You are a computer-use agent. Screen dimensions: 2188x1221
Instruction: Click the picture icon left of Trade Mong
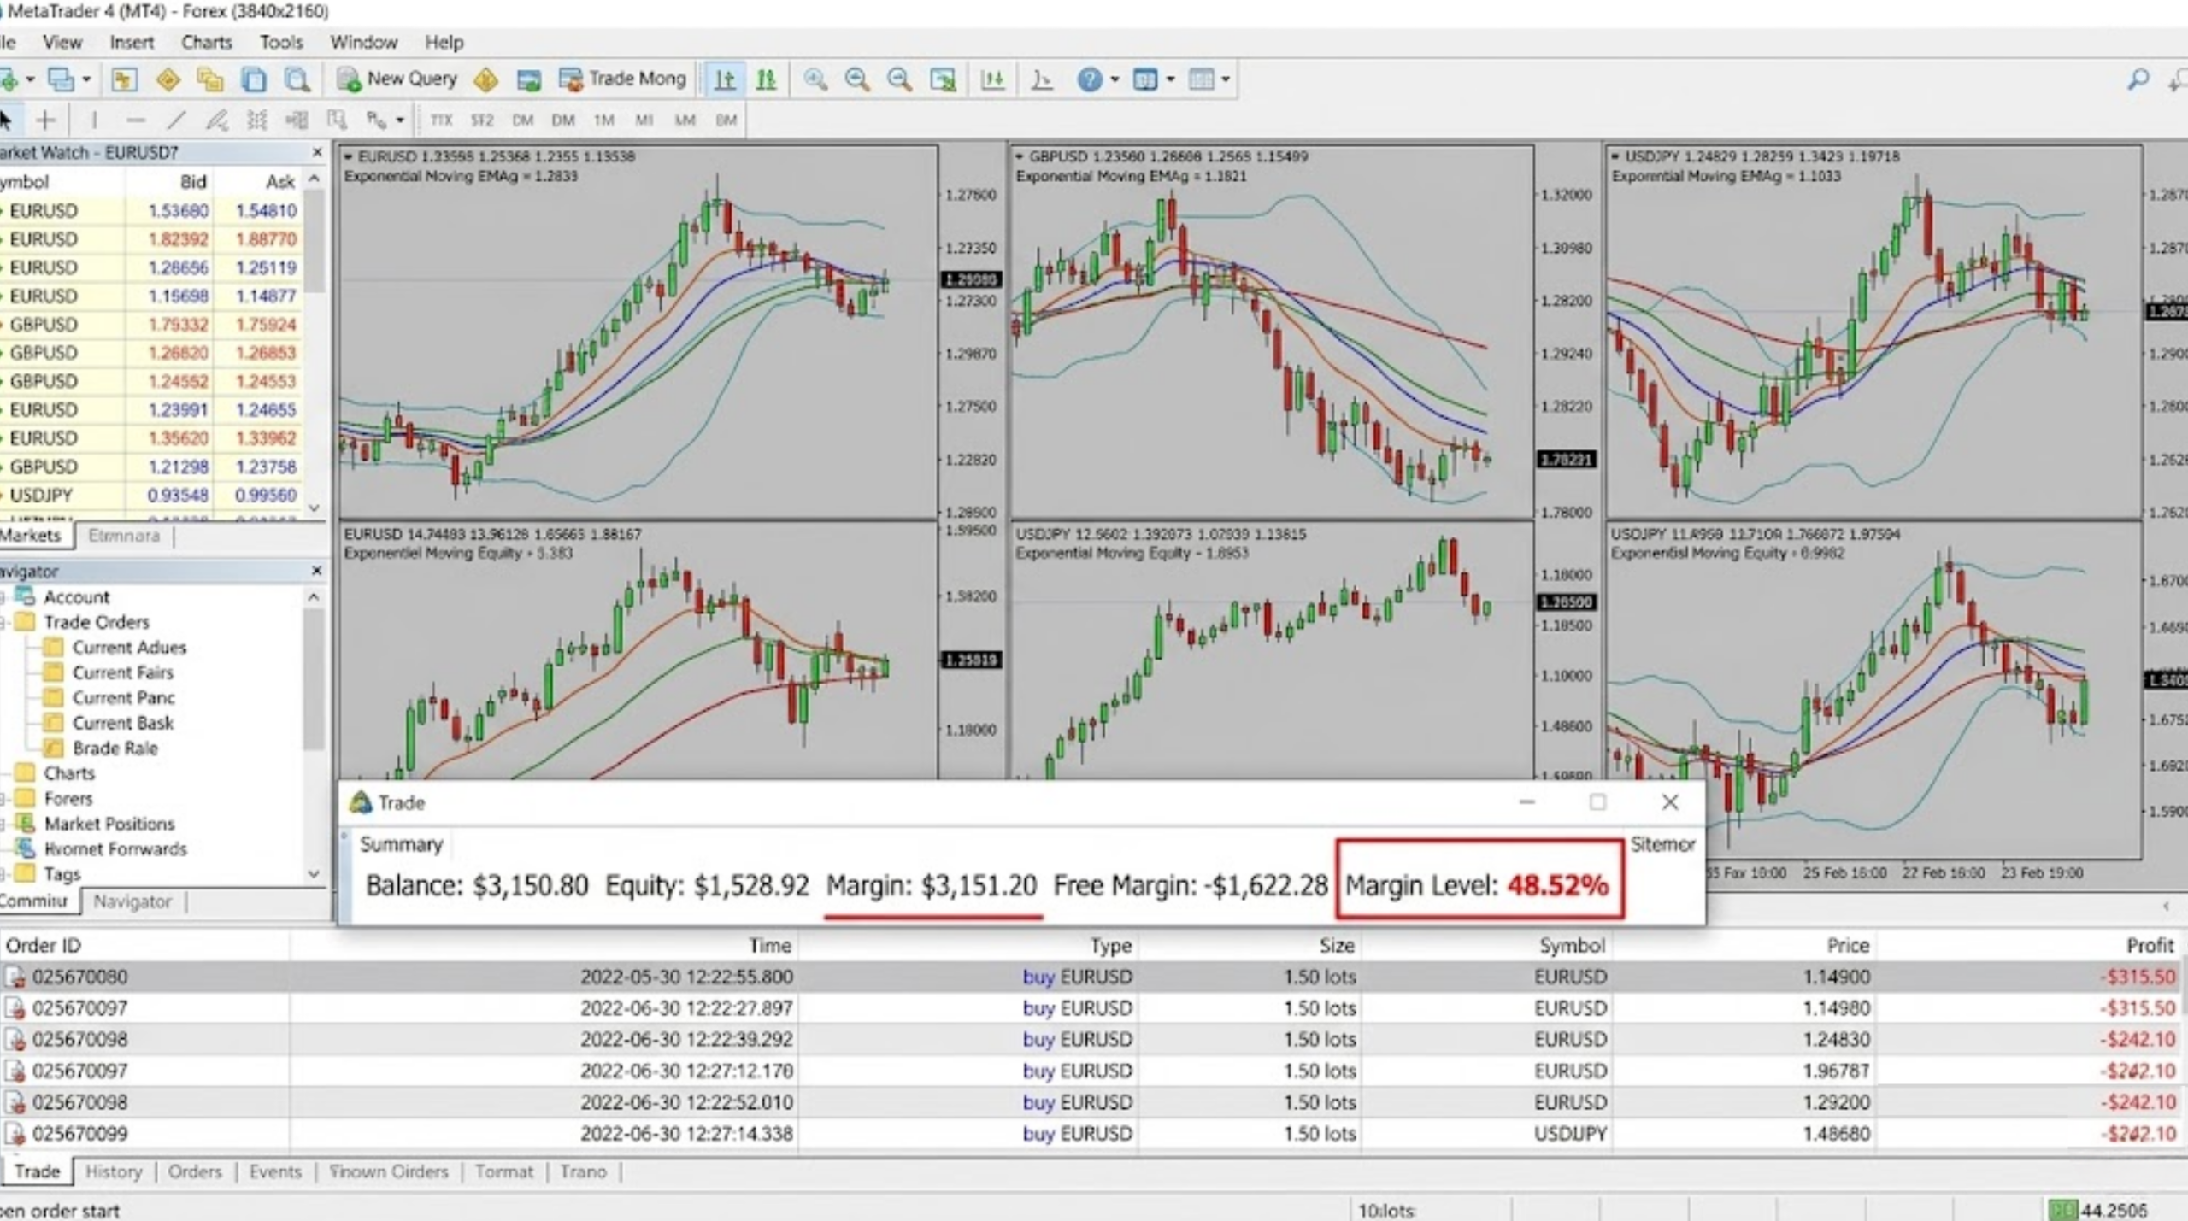point(529,79)
